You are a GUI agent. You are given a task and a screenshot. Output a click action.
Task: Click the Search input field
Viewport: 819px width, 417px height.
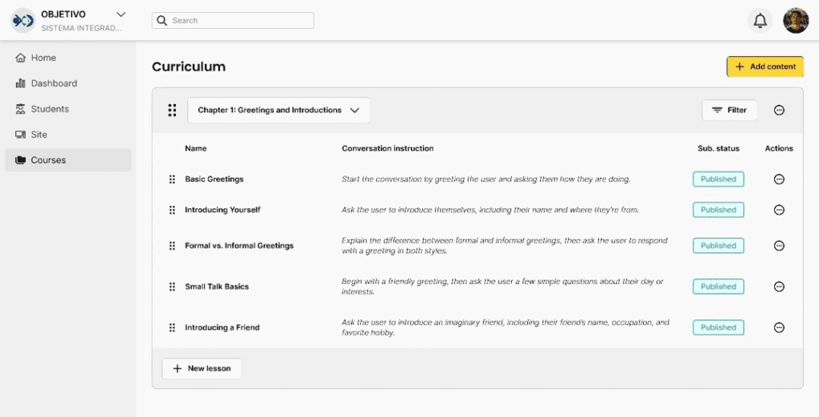tap(233, 21)
